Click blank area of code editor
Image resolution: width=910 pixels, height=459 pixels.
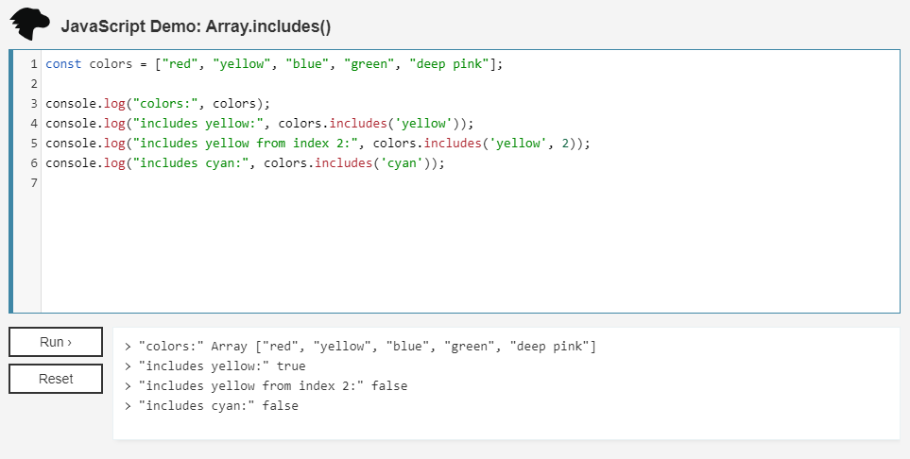click(x=472, y=255)
